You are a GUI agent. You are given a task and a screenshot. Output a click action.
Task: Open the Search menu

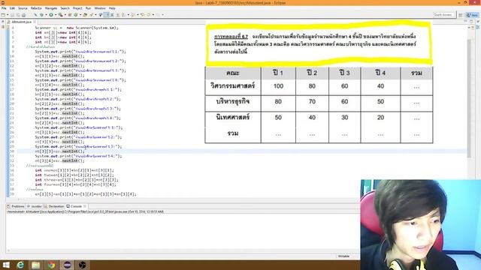click(65, 8)
